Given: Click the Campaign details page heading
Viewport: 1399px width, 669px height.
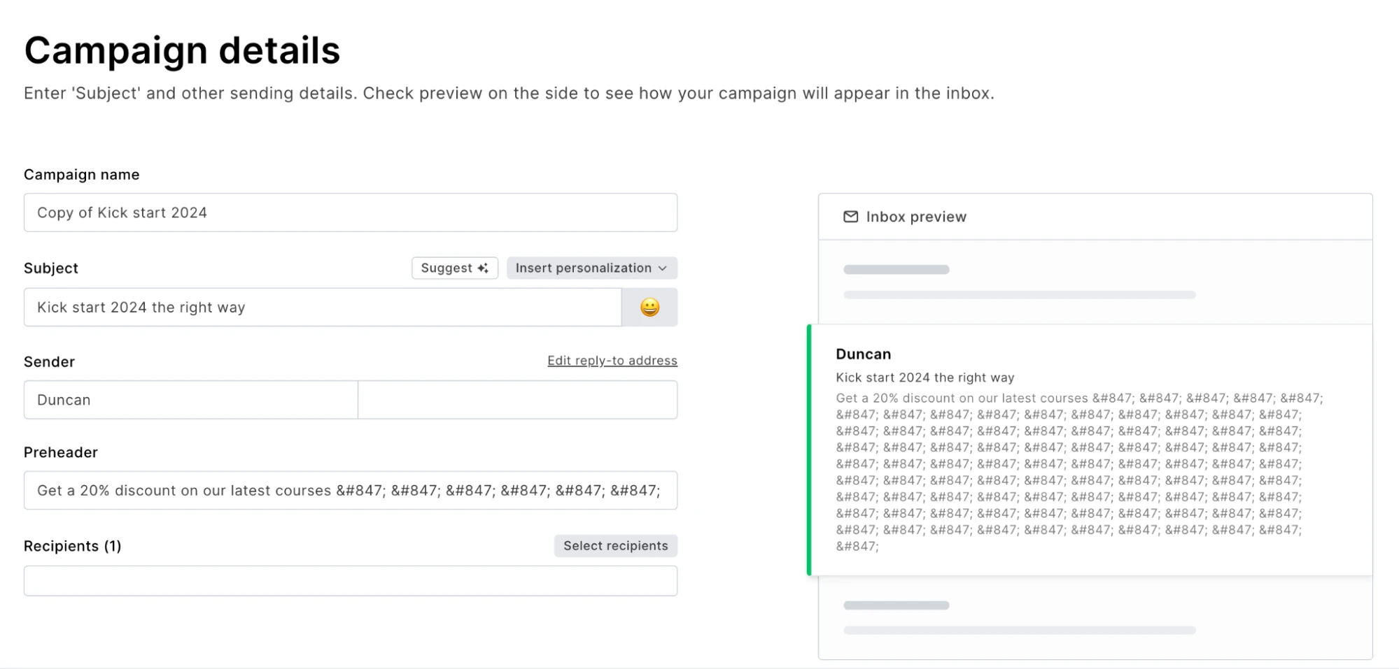Looking at the screenshot, I should pyautogui.click(x=182, y=50).
